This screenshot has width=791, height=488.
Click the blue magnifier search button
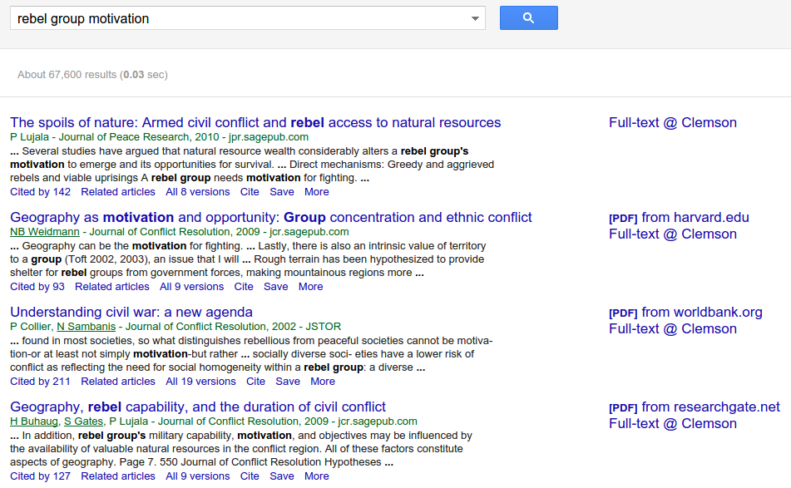(x=529, y=18)
